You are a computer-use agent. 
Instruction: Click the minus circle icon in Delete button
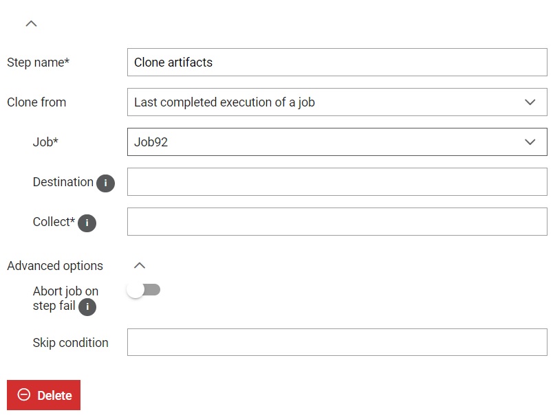coord(24,394)
